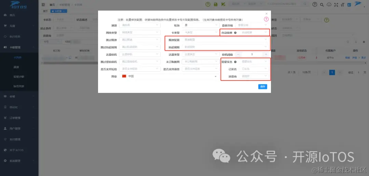This screenshot has height=176, width=369.
Task: Open the 已实名 dropdown
Action: pos(254,69)
